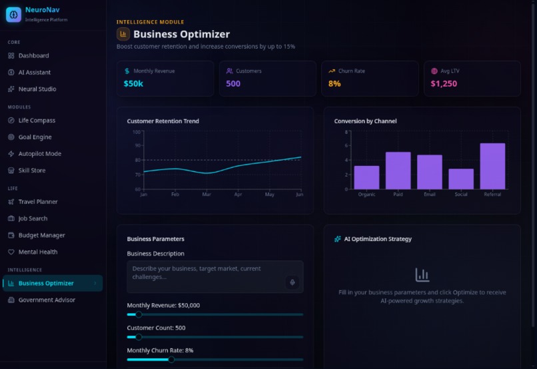The image size is (537, 369).
Task: Click the Budget Manager wallet icon
Action: point(11,235)
